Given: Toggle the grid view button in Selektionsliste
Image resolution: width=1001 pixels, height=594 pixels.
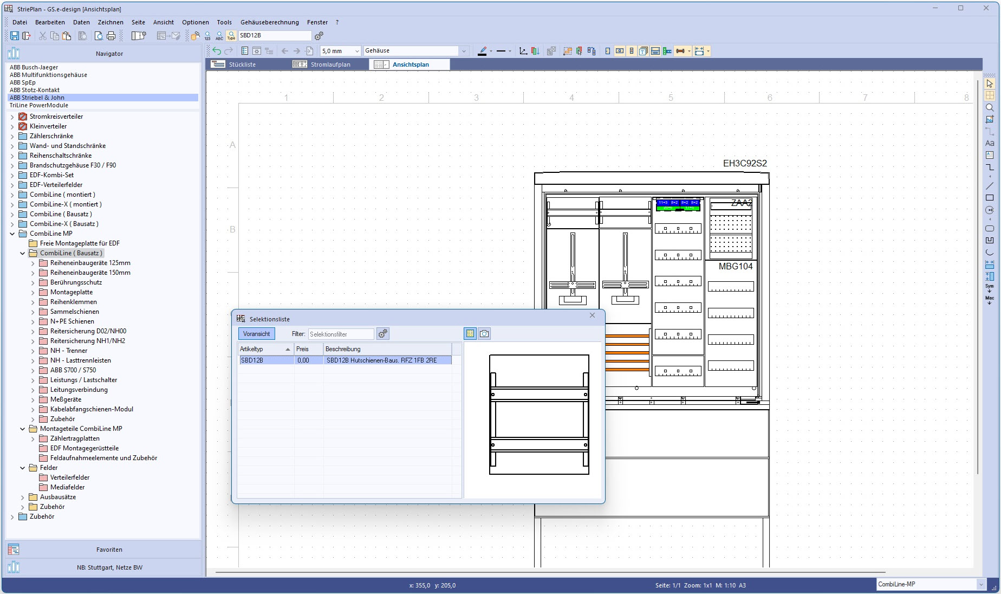Looking at the screenshot, I should [x=470, y=334].
